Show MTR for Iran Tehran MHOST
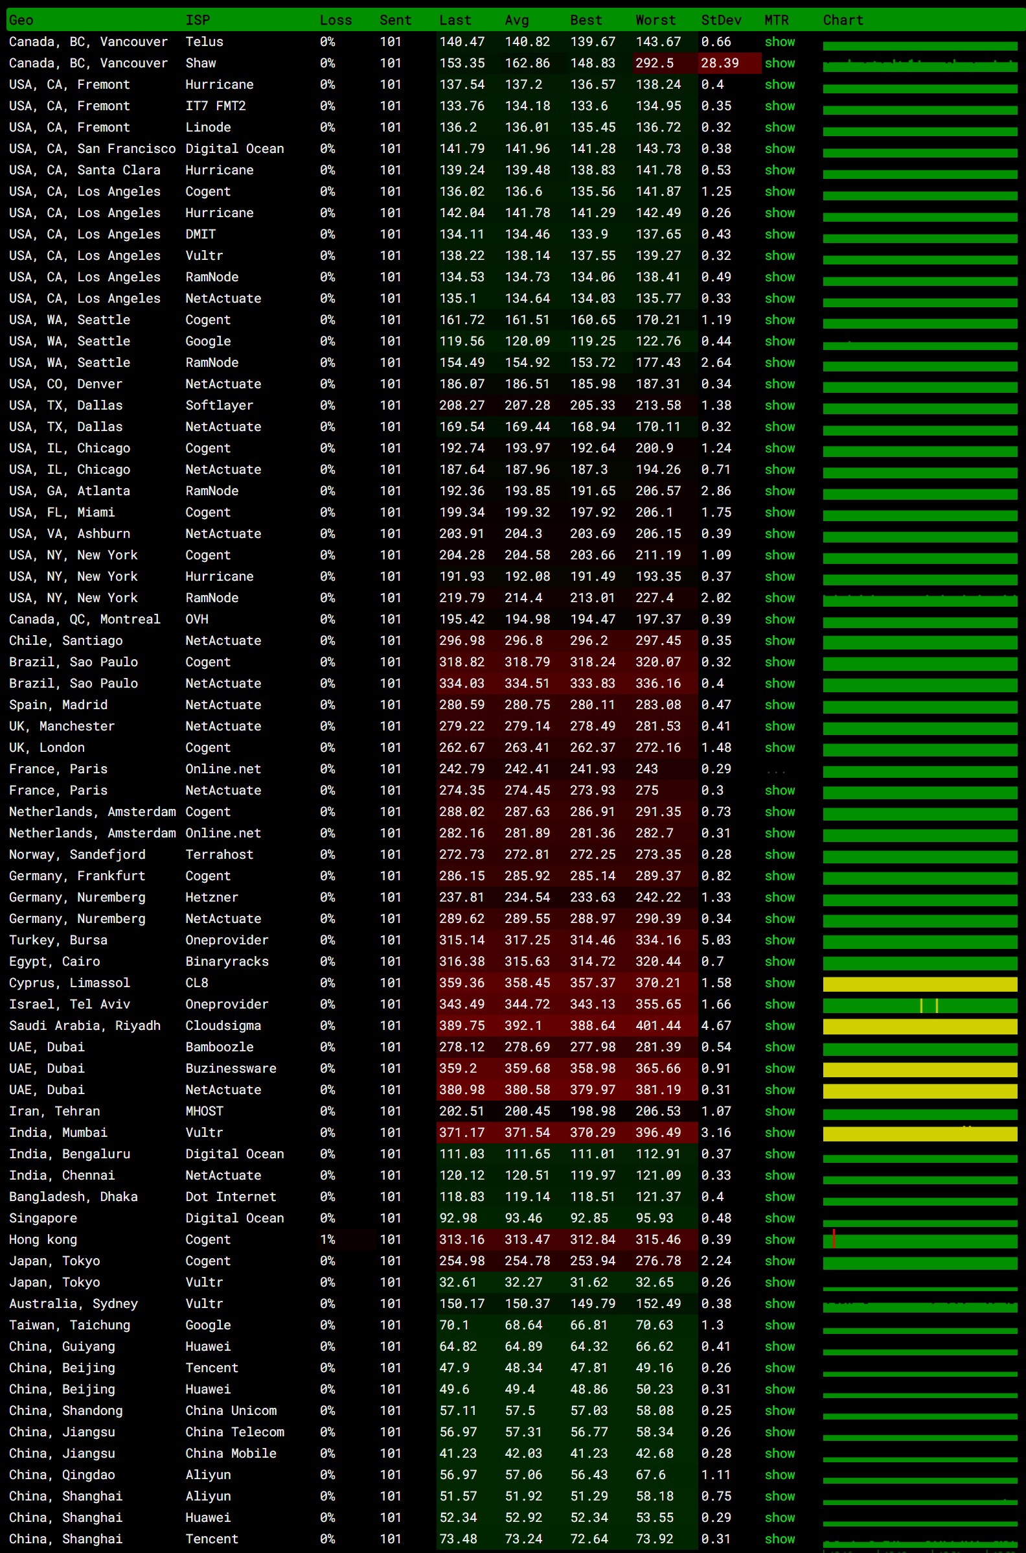 point(779,1111)
